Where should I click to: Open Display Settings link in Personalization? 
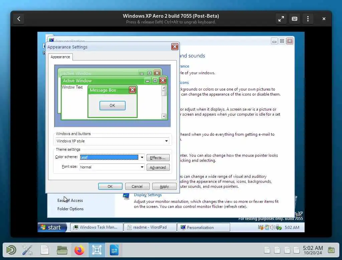[x=148, y=195]
